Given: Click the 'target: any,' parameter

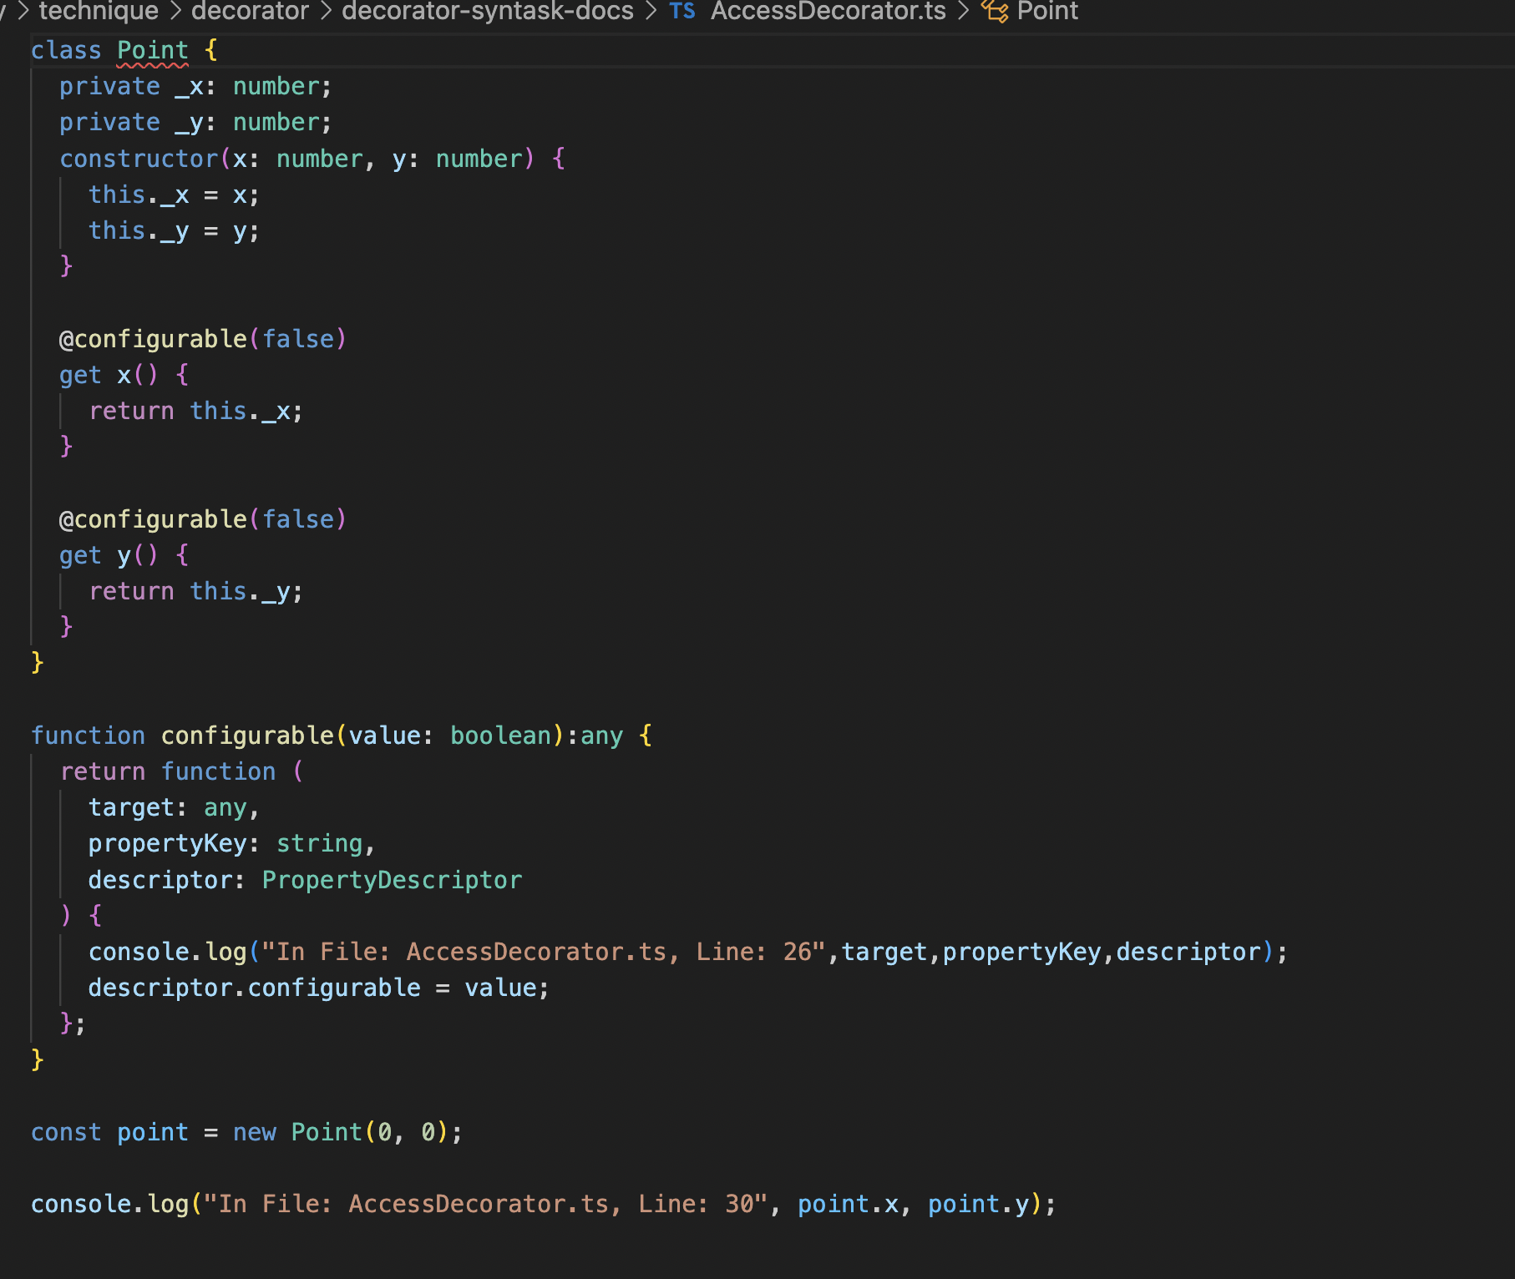Looking at the screenshot, I should (175, 807).
